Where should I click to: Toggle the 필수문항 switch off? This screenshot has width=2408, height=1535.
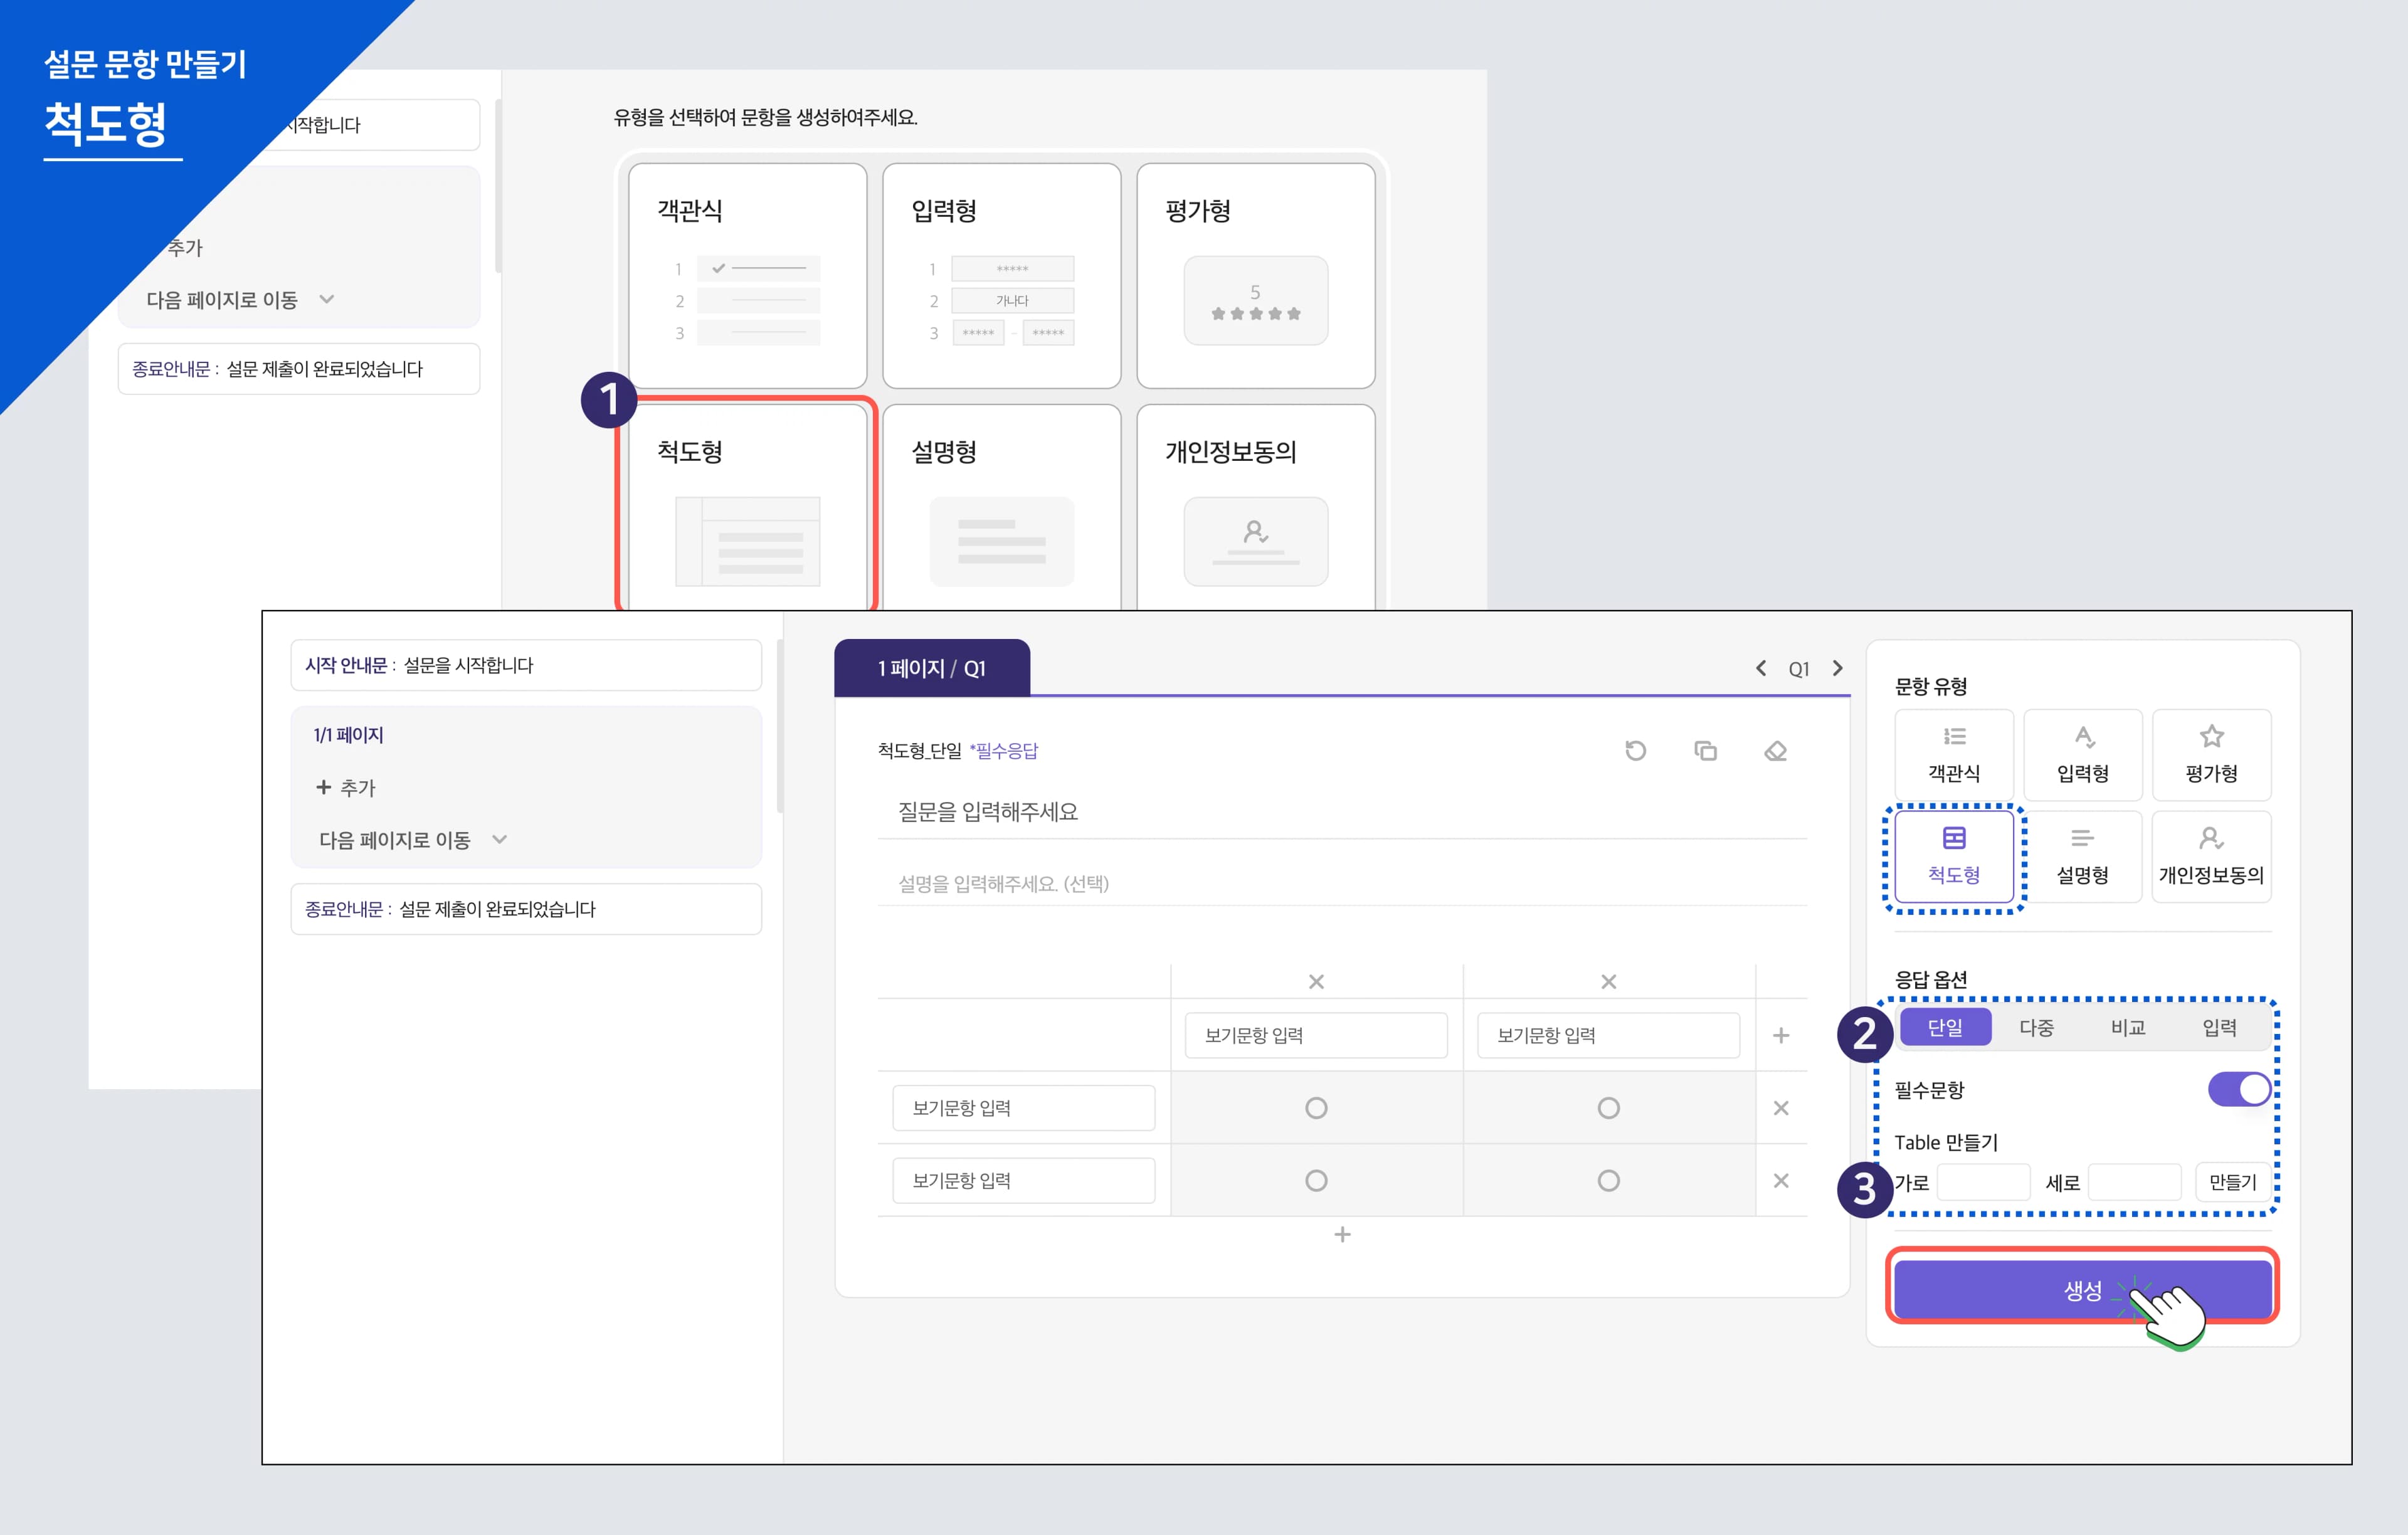click(x=2239, y=1089)
